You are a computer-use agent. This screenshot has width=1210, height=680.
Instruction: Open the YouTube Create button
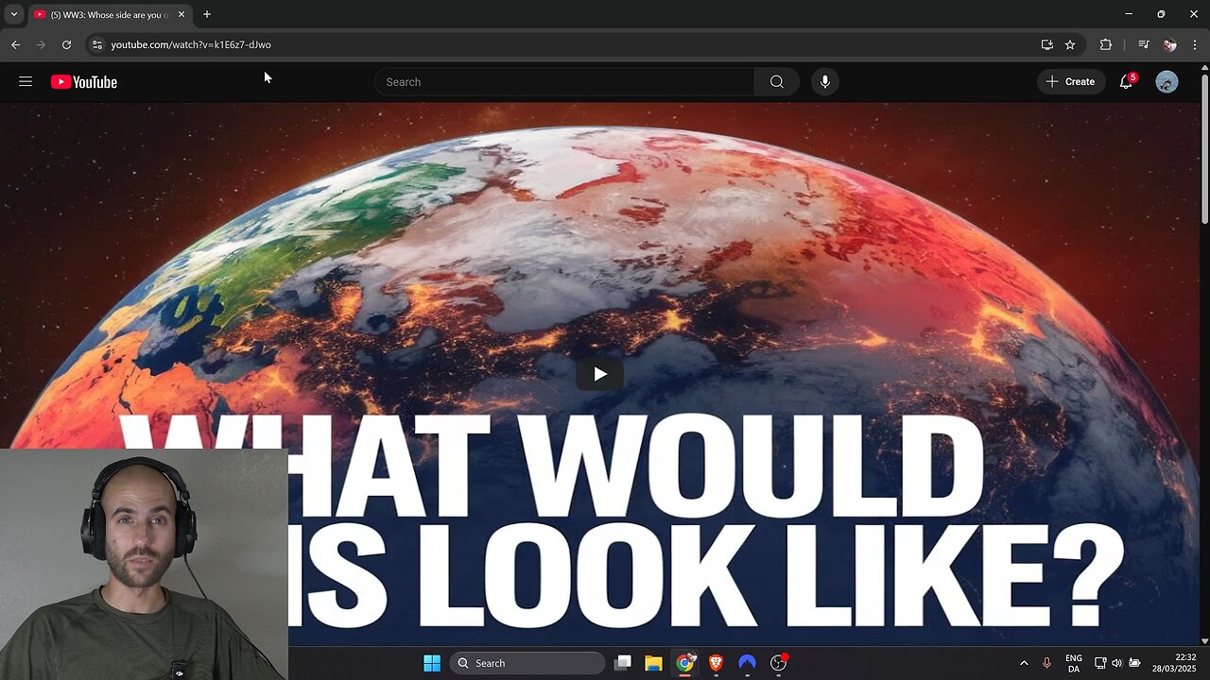(1071, 82)
